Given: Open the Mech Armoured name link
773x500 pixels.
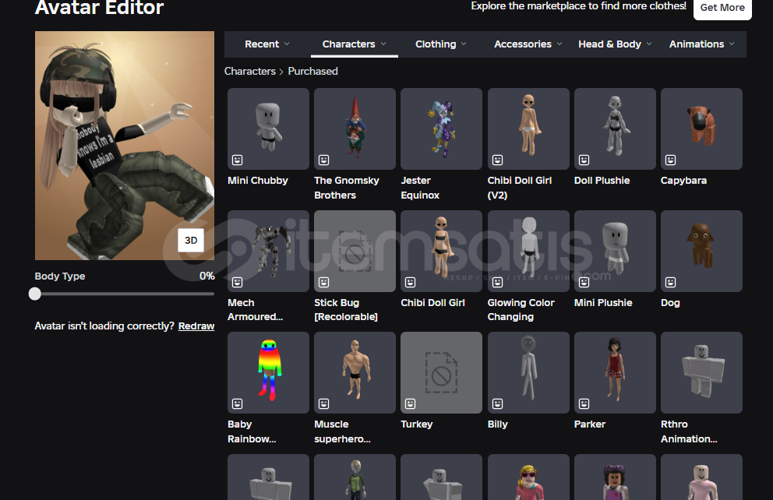Looking at the screenshot, I should coord(256,310).
